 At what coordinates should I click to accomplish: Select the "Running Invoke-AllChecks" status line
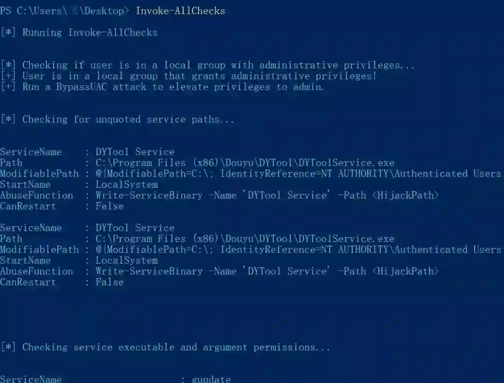tap(79, 33)
